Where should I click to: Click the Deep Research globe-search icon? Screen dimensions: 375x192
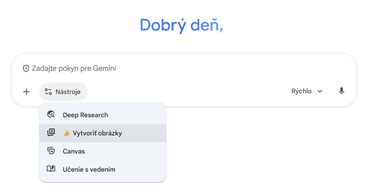pos(51,115)
